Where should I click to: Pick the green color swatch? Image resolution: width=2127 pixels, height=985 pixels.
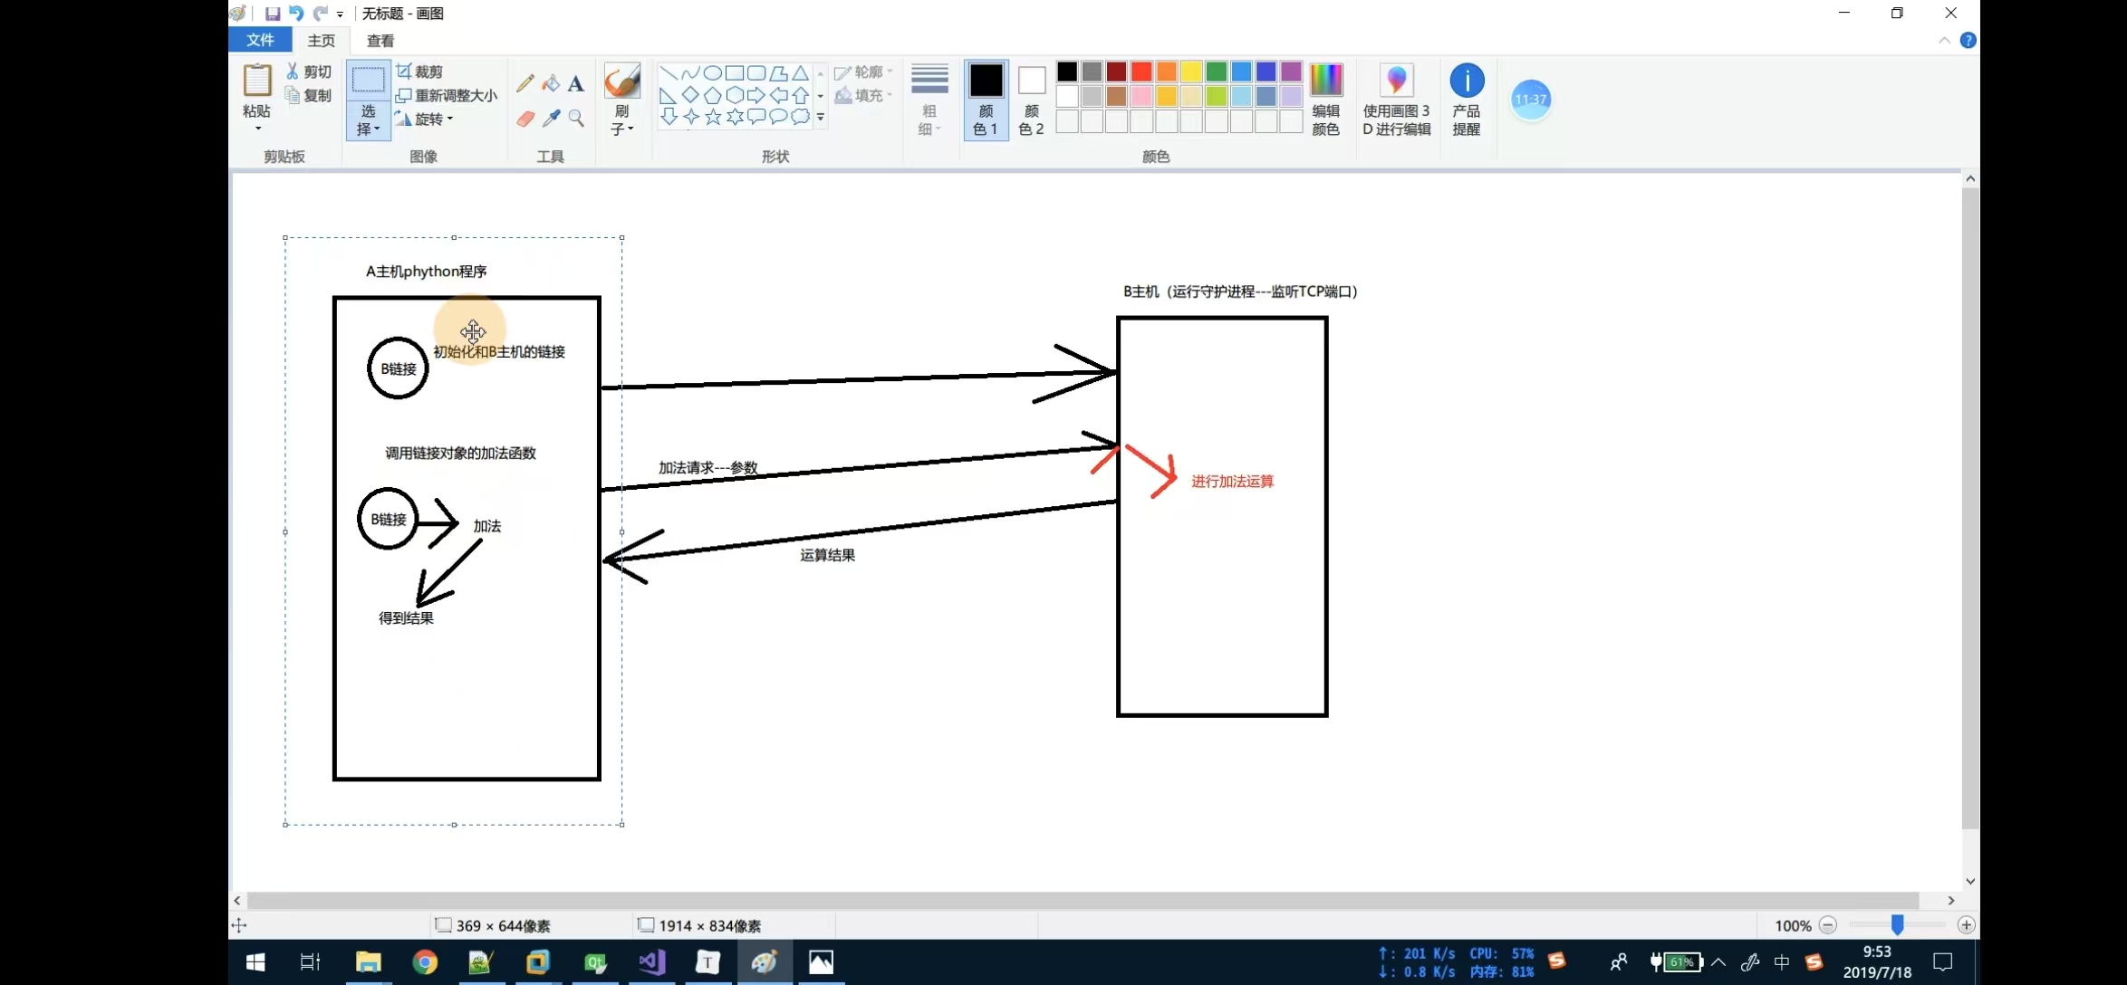1217,72
